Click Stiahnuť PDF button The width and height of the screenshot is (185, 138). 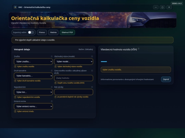[67, 32]
